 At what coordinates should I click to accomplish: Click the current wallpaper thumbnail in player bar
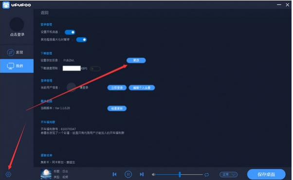pos(46,174)
